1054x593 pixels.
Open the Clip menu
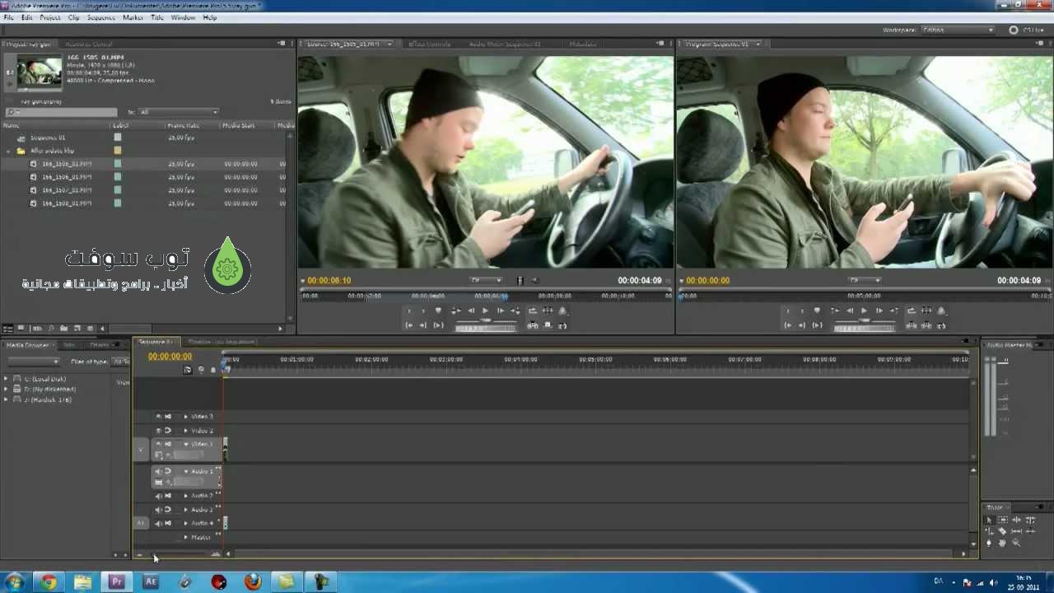tap(74, 17)
